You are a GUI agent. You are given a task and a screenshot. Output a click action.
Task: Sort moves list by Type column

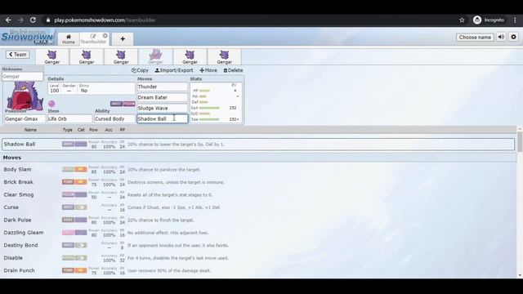tap(67, 130)
